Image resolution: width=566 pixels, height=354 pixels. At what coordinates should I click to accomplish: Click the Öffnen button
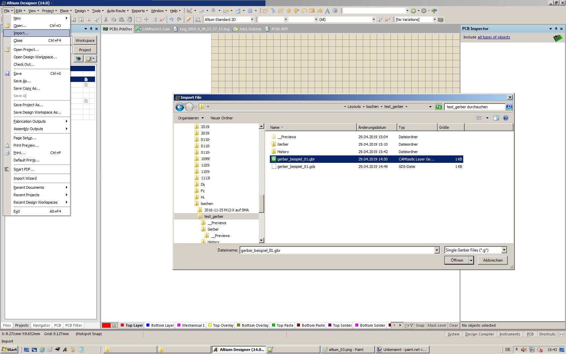457,260
